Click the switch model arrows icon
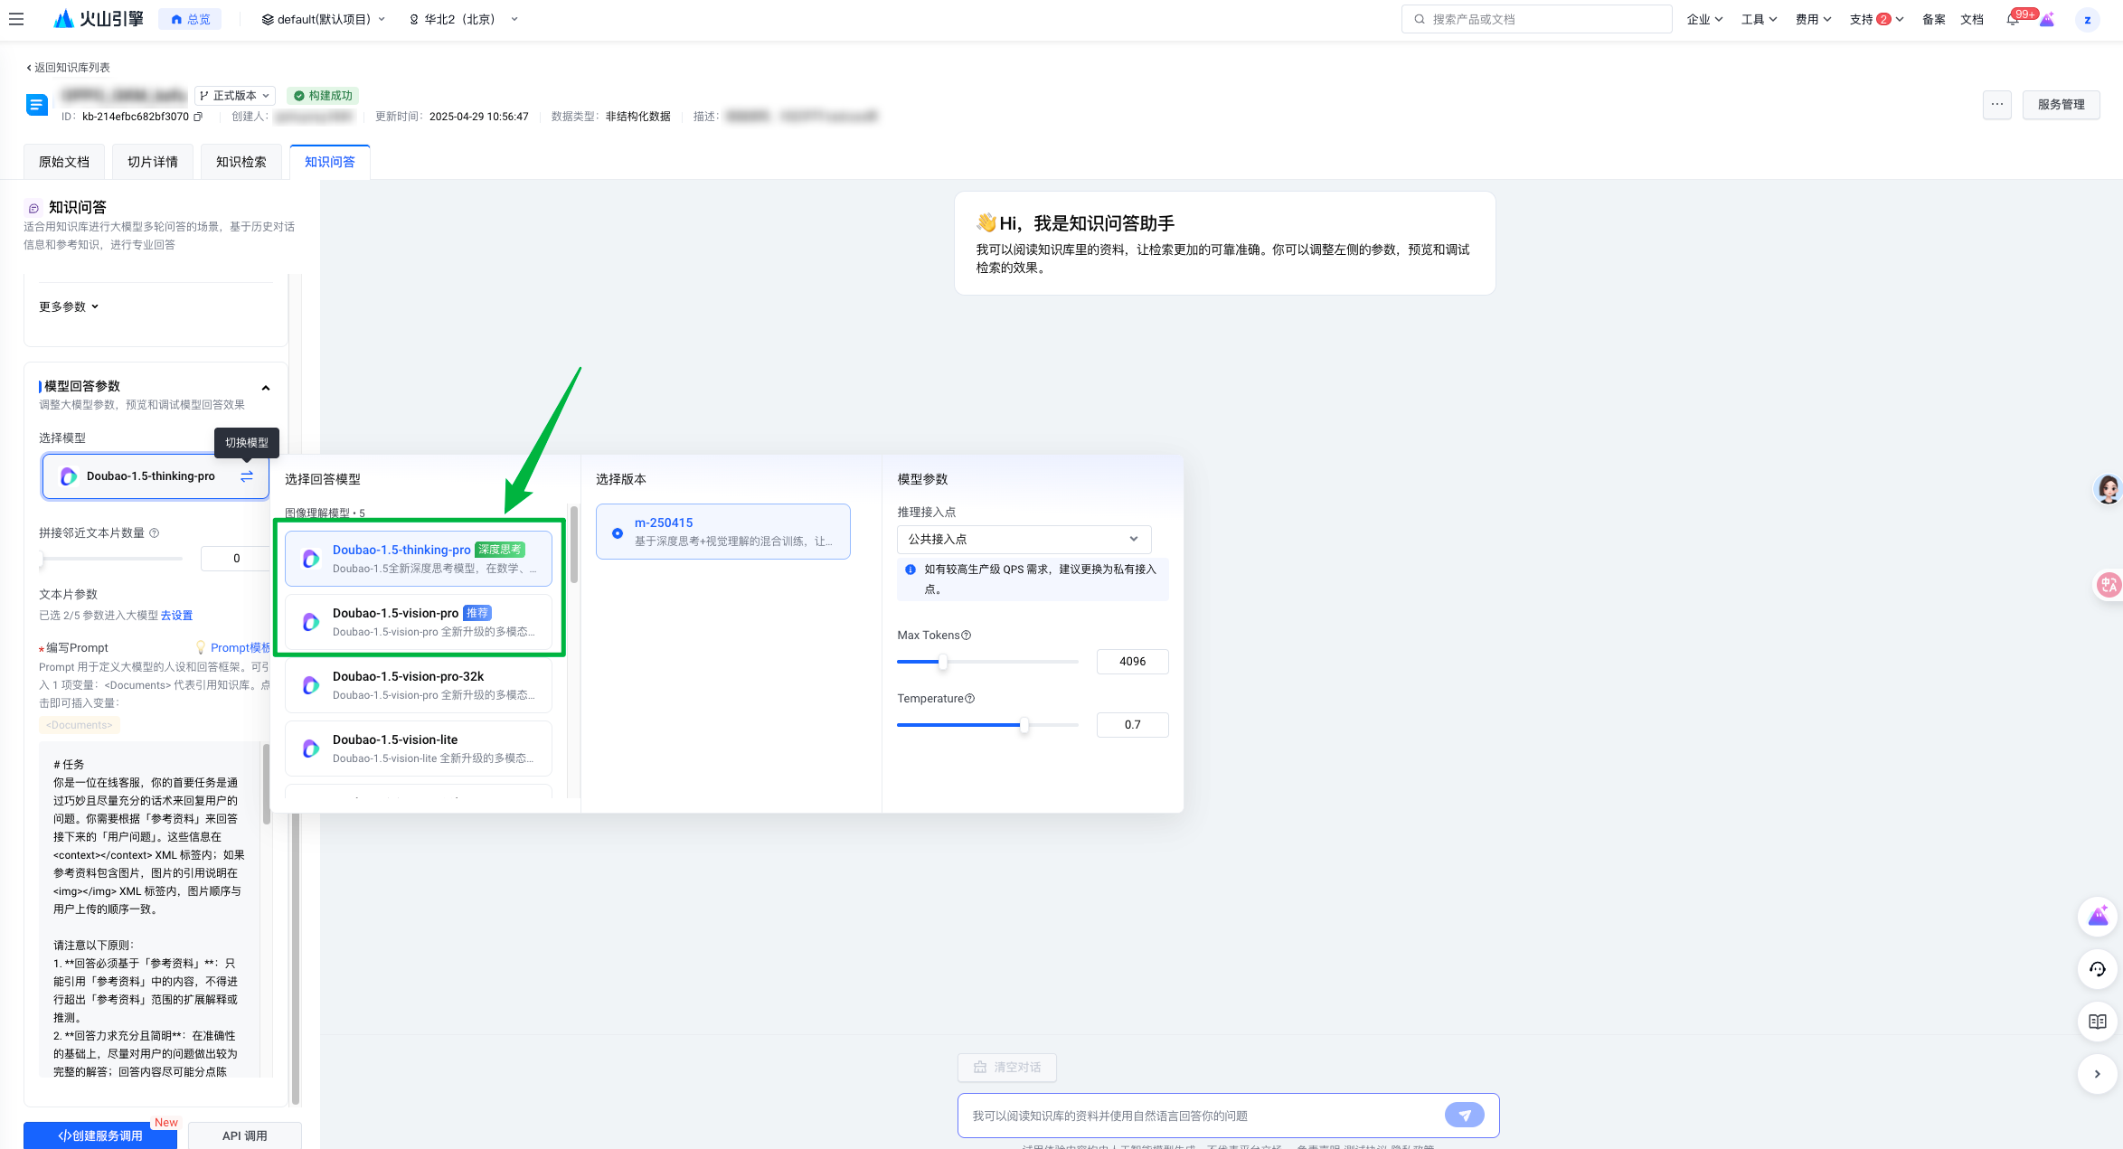 coord(247,476)
